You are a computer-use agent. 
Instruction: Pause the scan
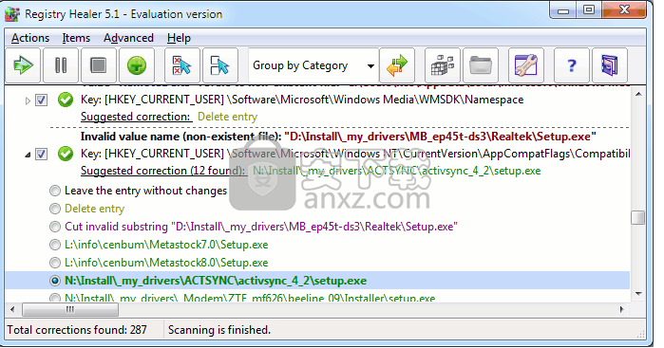[x=61, y=65]
